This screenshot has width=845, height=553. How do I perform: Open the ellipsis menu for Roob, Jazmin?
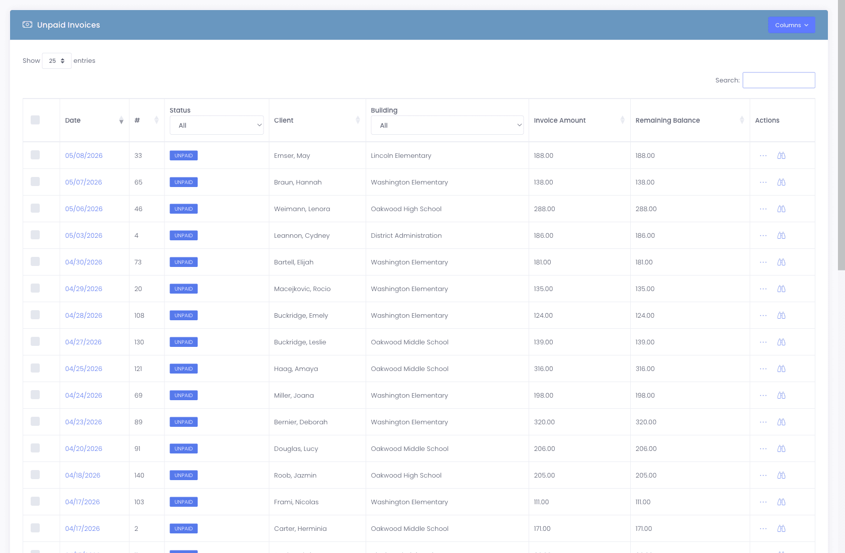pyautogui.click(x=763, y=476)
